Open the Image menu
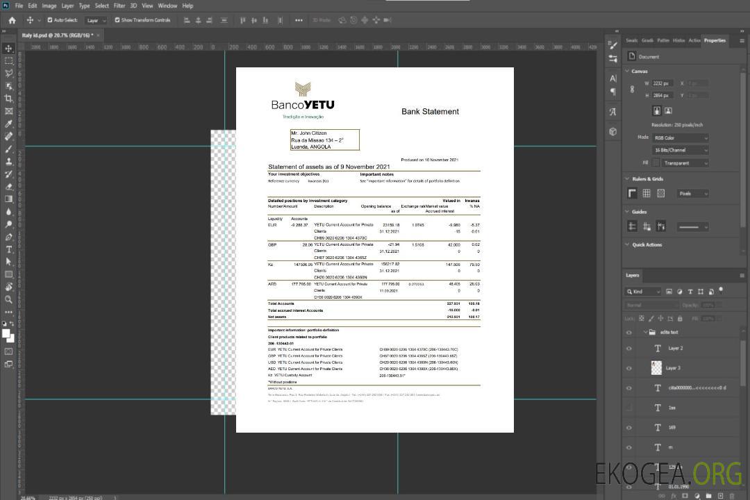The image size is (750, 500). pos(49,6)
